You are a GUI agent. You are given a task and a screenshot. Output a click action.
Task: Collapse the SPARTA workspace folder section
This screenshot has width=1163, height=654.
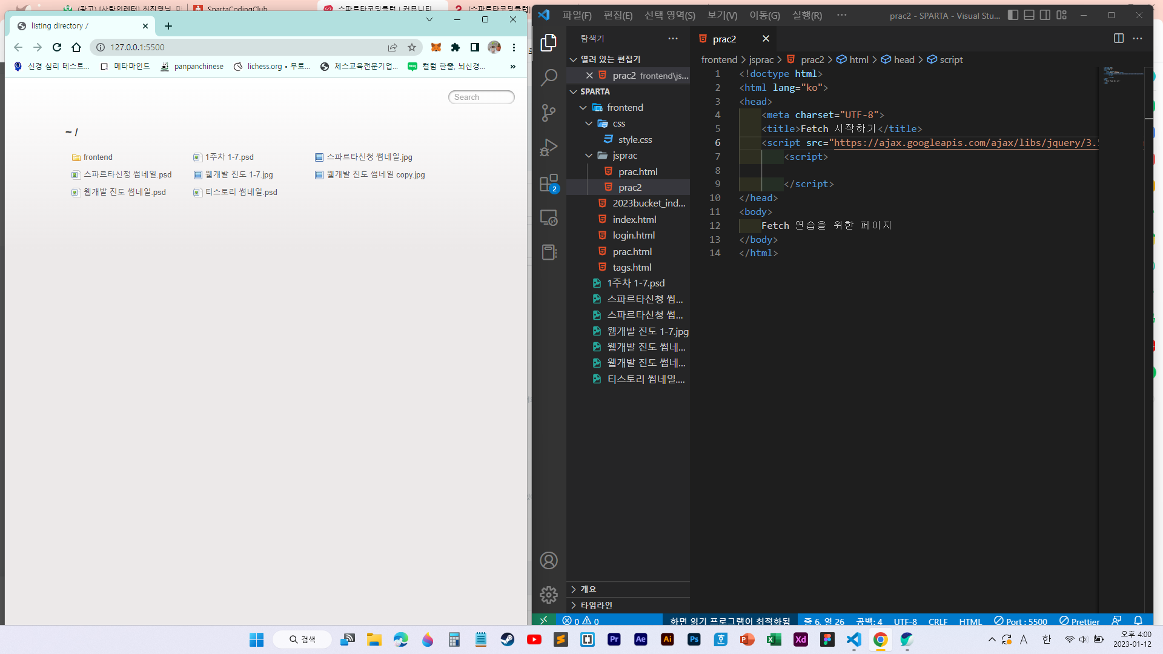click(628, 91)
